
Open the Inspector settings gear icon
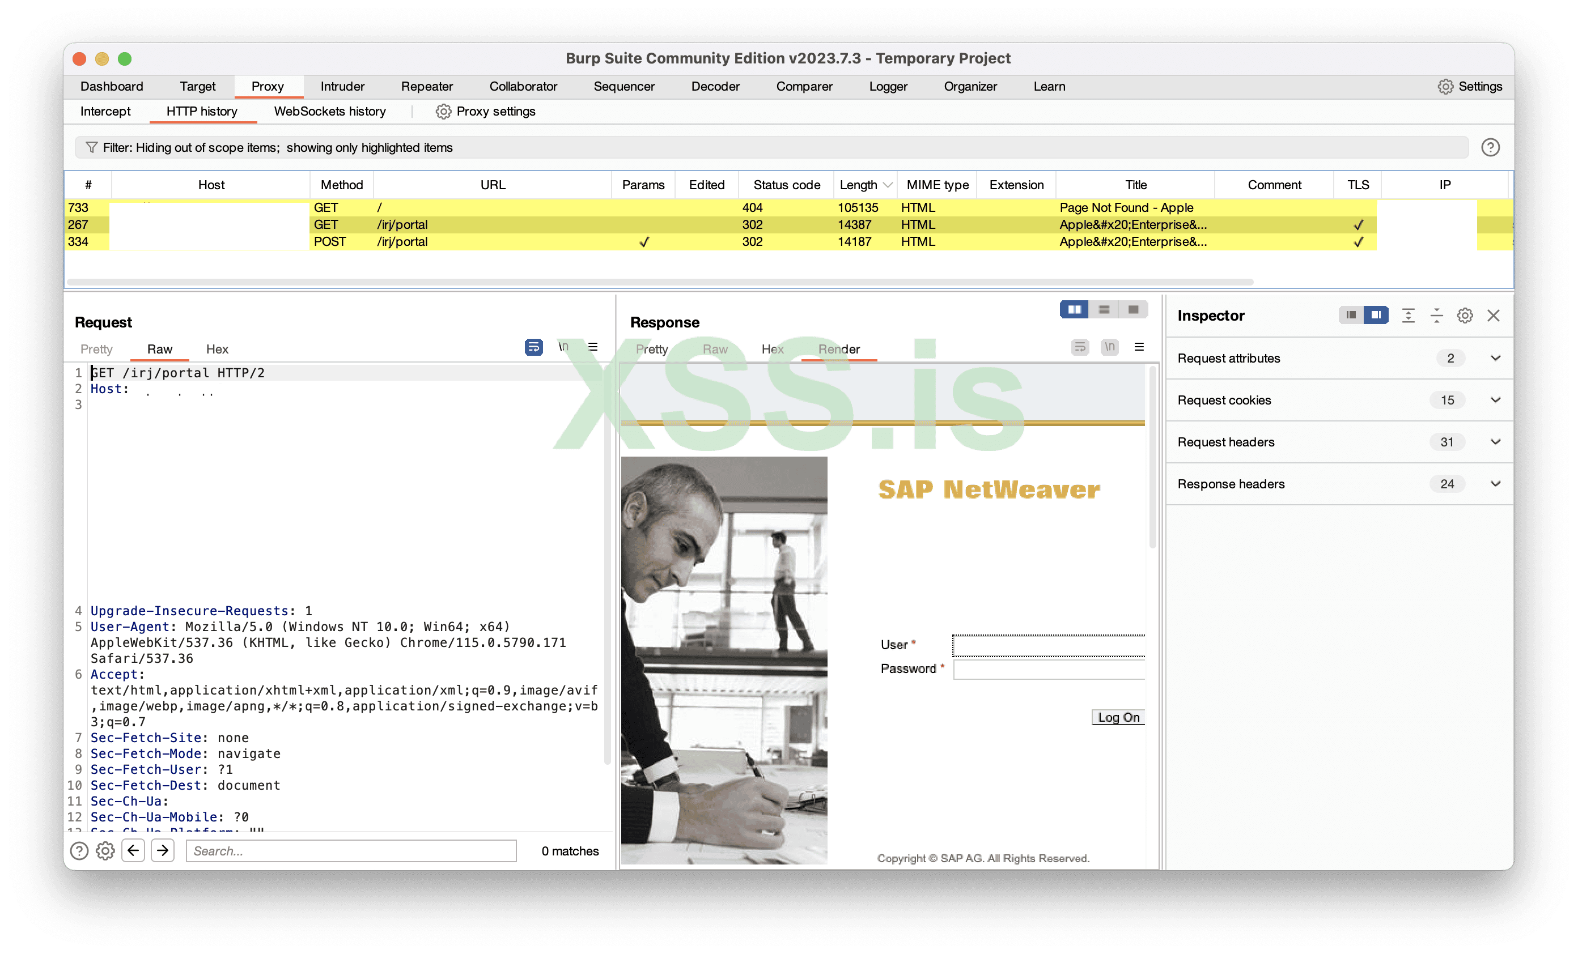1465,316
